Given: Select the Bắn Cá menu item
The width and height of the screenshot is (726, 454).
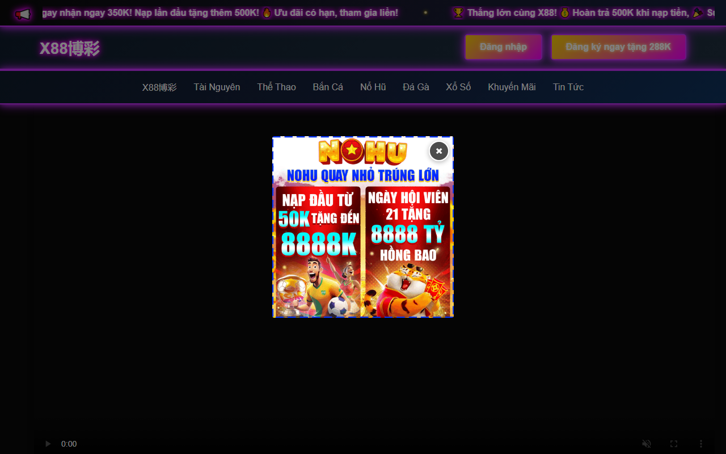Looking at the screenshot, I should [328, 87].
